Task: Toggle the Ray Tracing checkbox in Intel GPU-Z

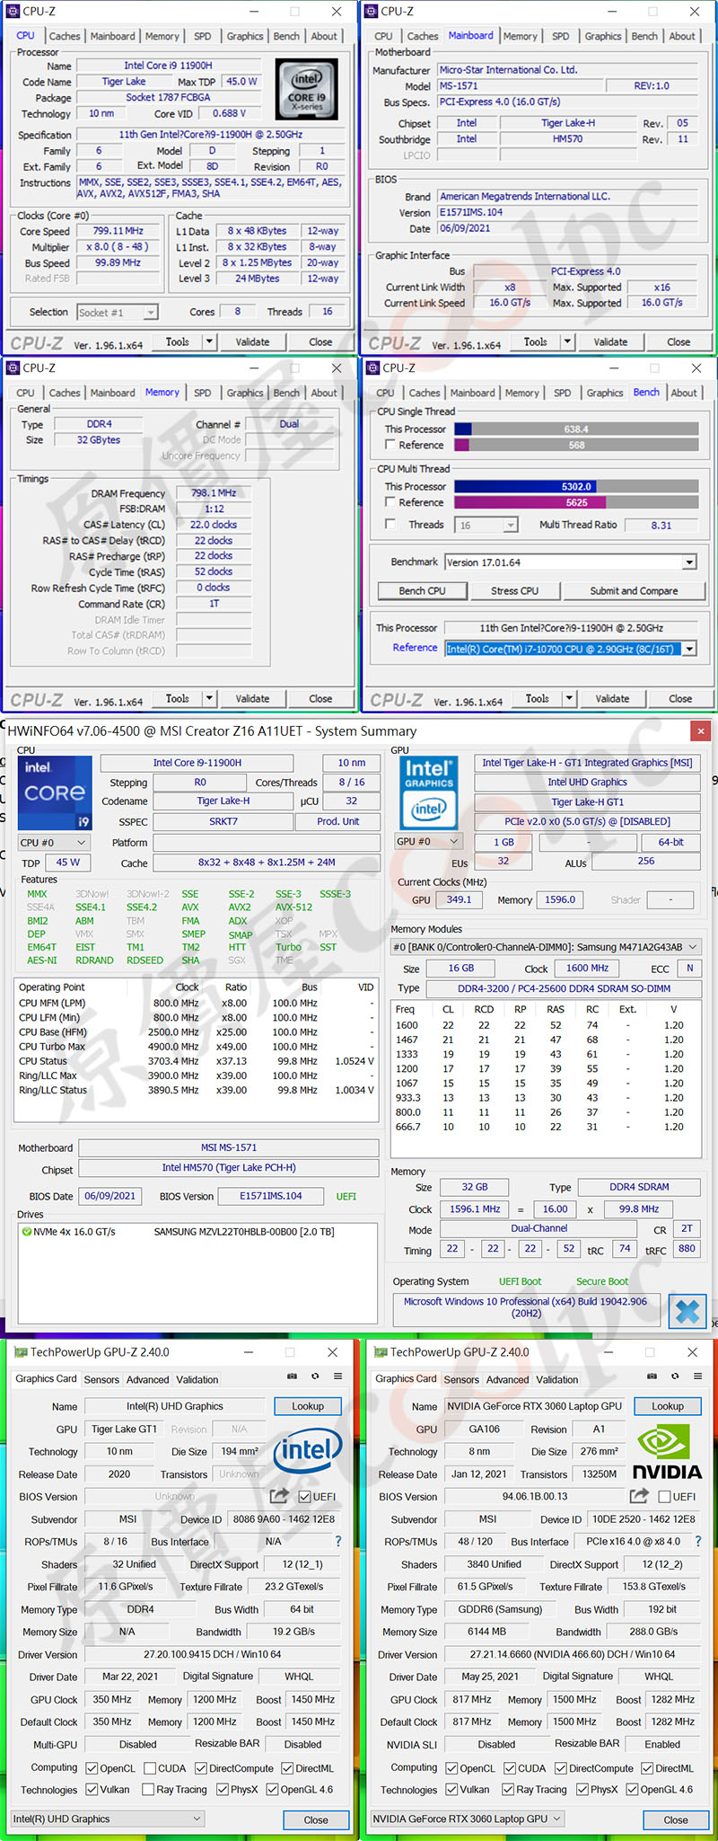Action: tap(147, 1790)
